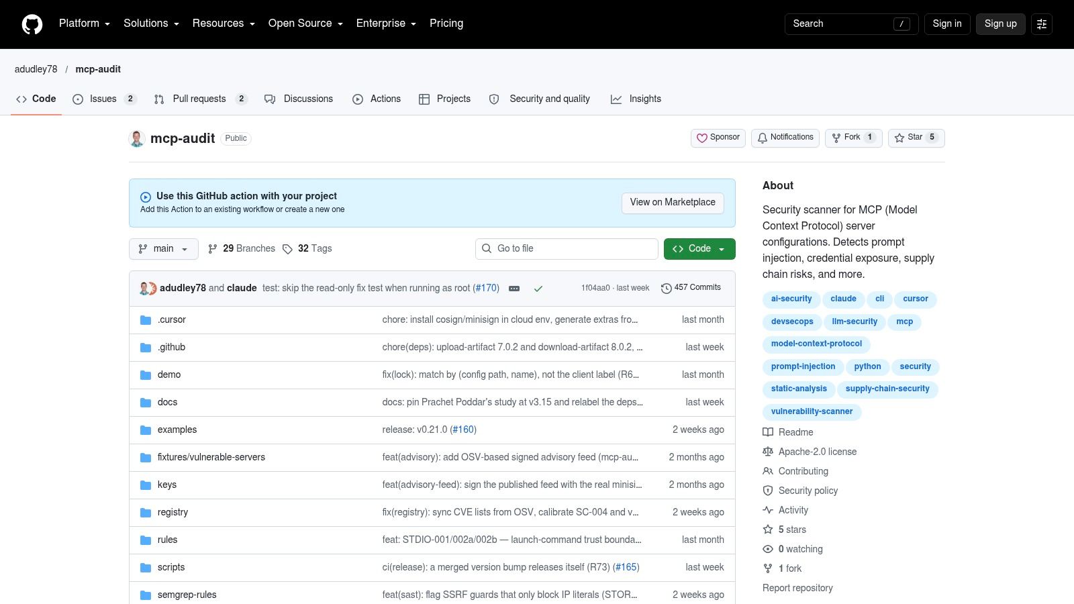Click the GitHub logo icon
This screenshot has width=1074, height=604.
(32, 24)
